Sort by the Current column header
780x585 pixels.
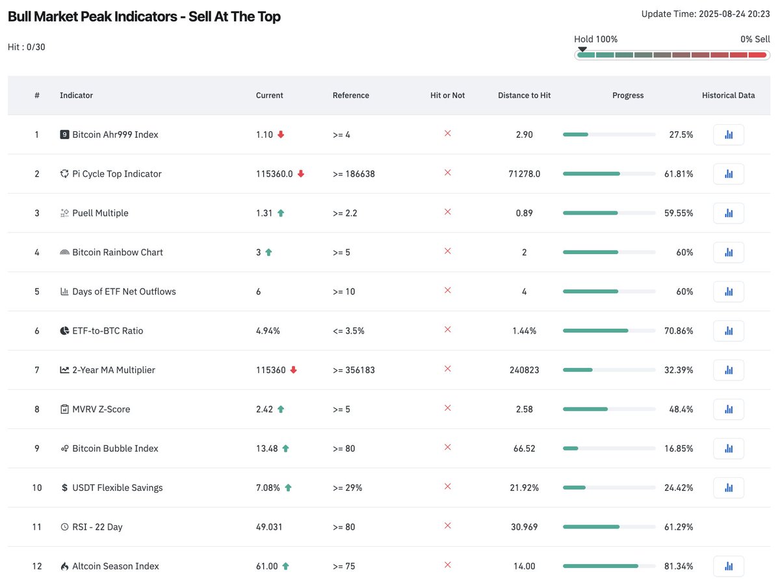270,96
